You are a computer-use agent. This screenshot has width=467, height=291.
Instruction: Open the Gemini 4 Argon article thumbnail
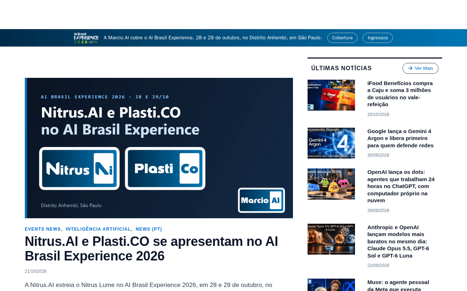(331, 143)
